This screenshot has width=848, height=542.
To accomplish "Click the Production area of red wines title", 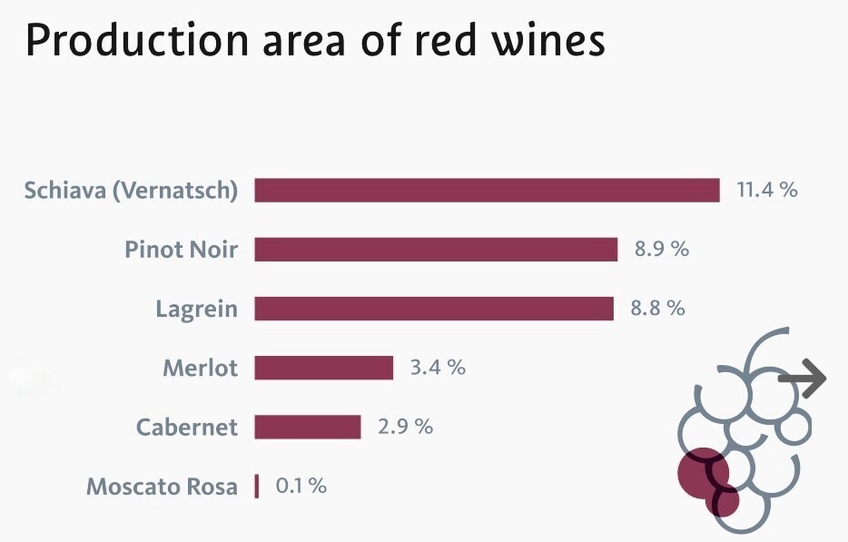I will click(315, 40).
